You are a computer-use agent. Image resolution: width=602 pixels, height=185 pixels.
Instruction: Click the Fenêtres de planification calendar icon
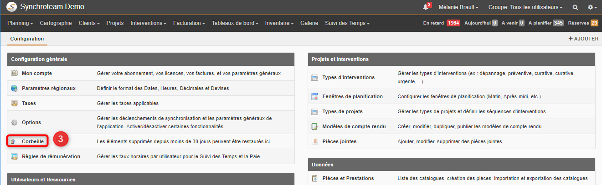point(314,96)
